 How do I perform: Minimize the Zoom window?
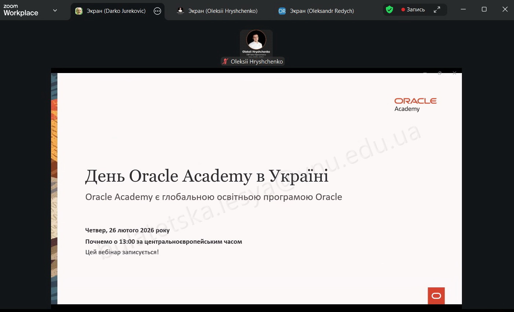(x=463, y=10)
